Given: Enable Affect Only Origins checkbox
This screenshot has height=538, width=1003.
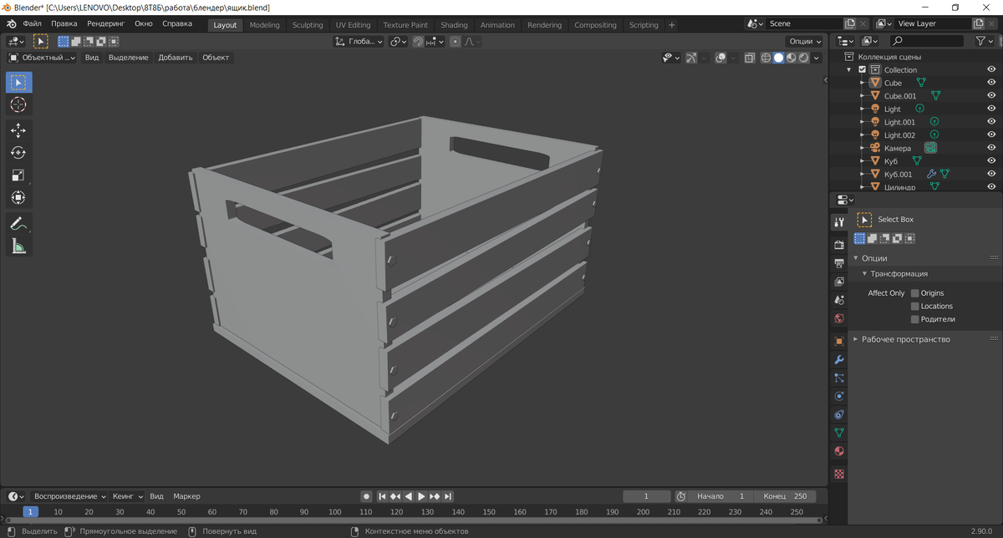Looking at the screenshot, I should (915, 293).
